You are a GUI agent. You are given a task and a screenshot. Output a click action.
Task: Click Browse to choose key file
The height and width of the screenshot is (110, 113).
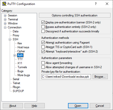tap(100, 77)
